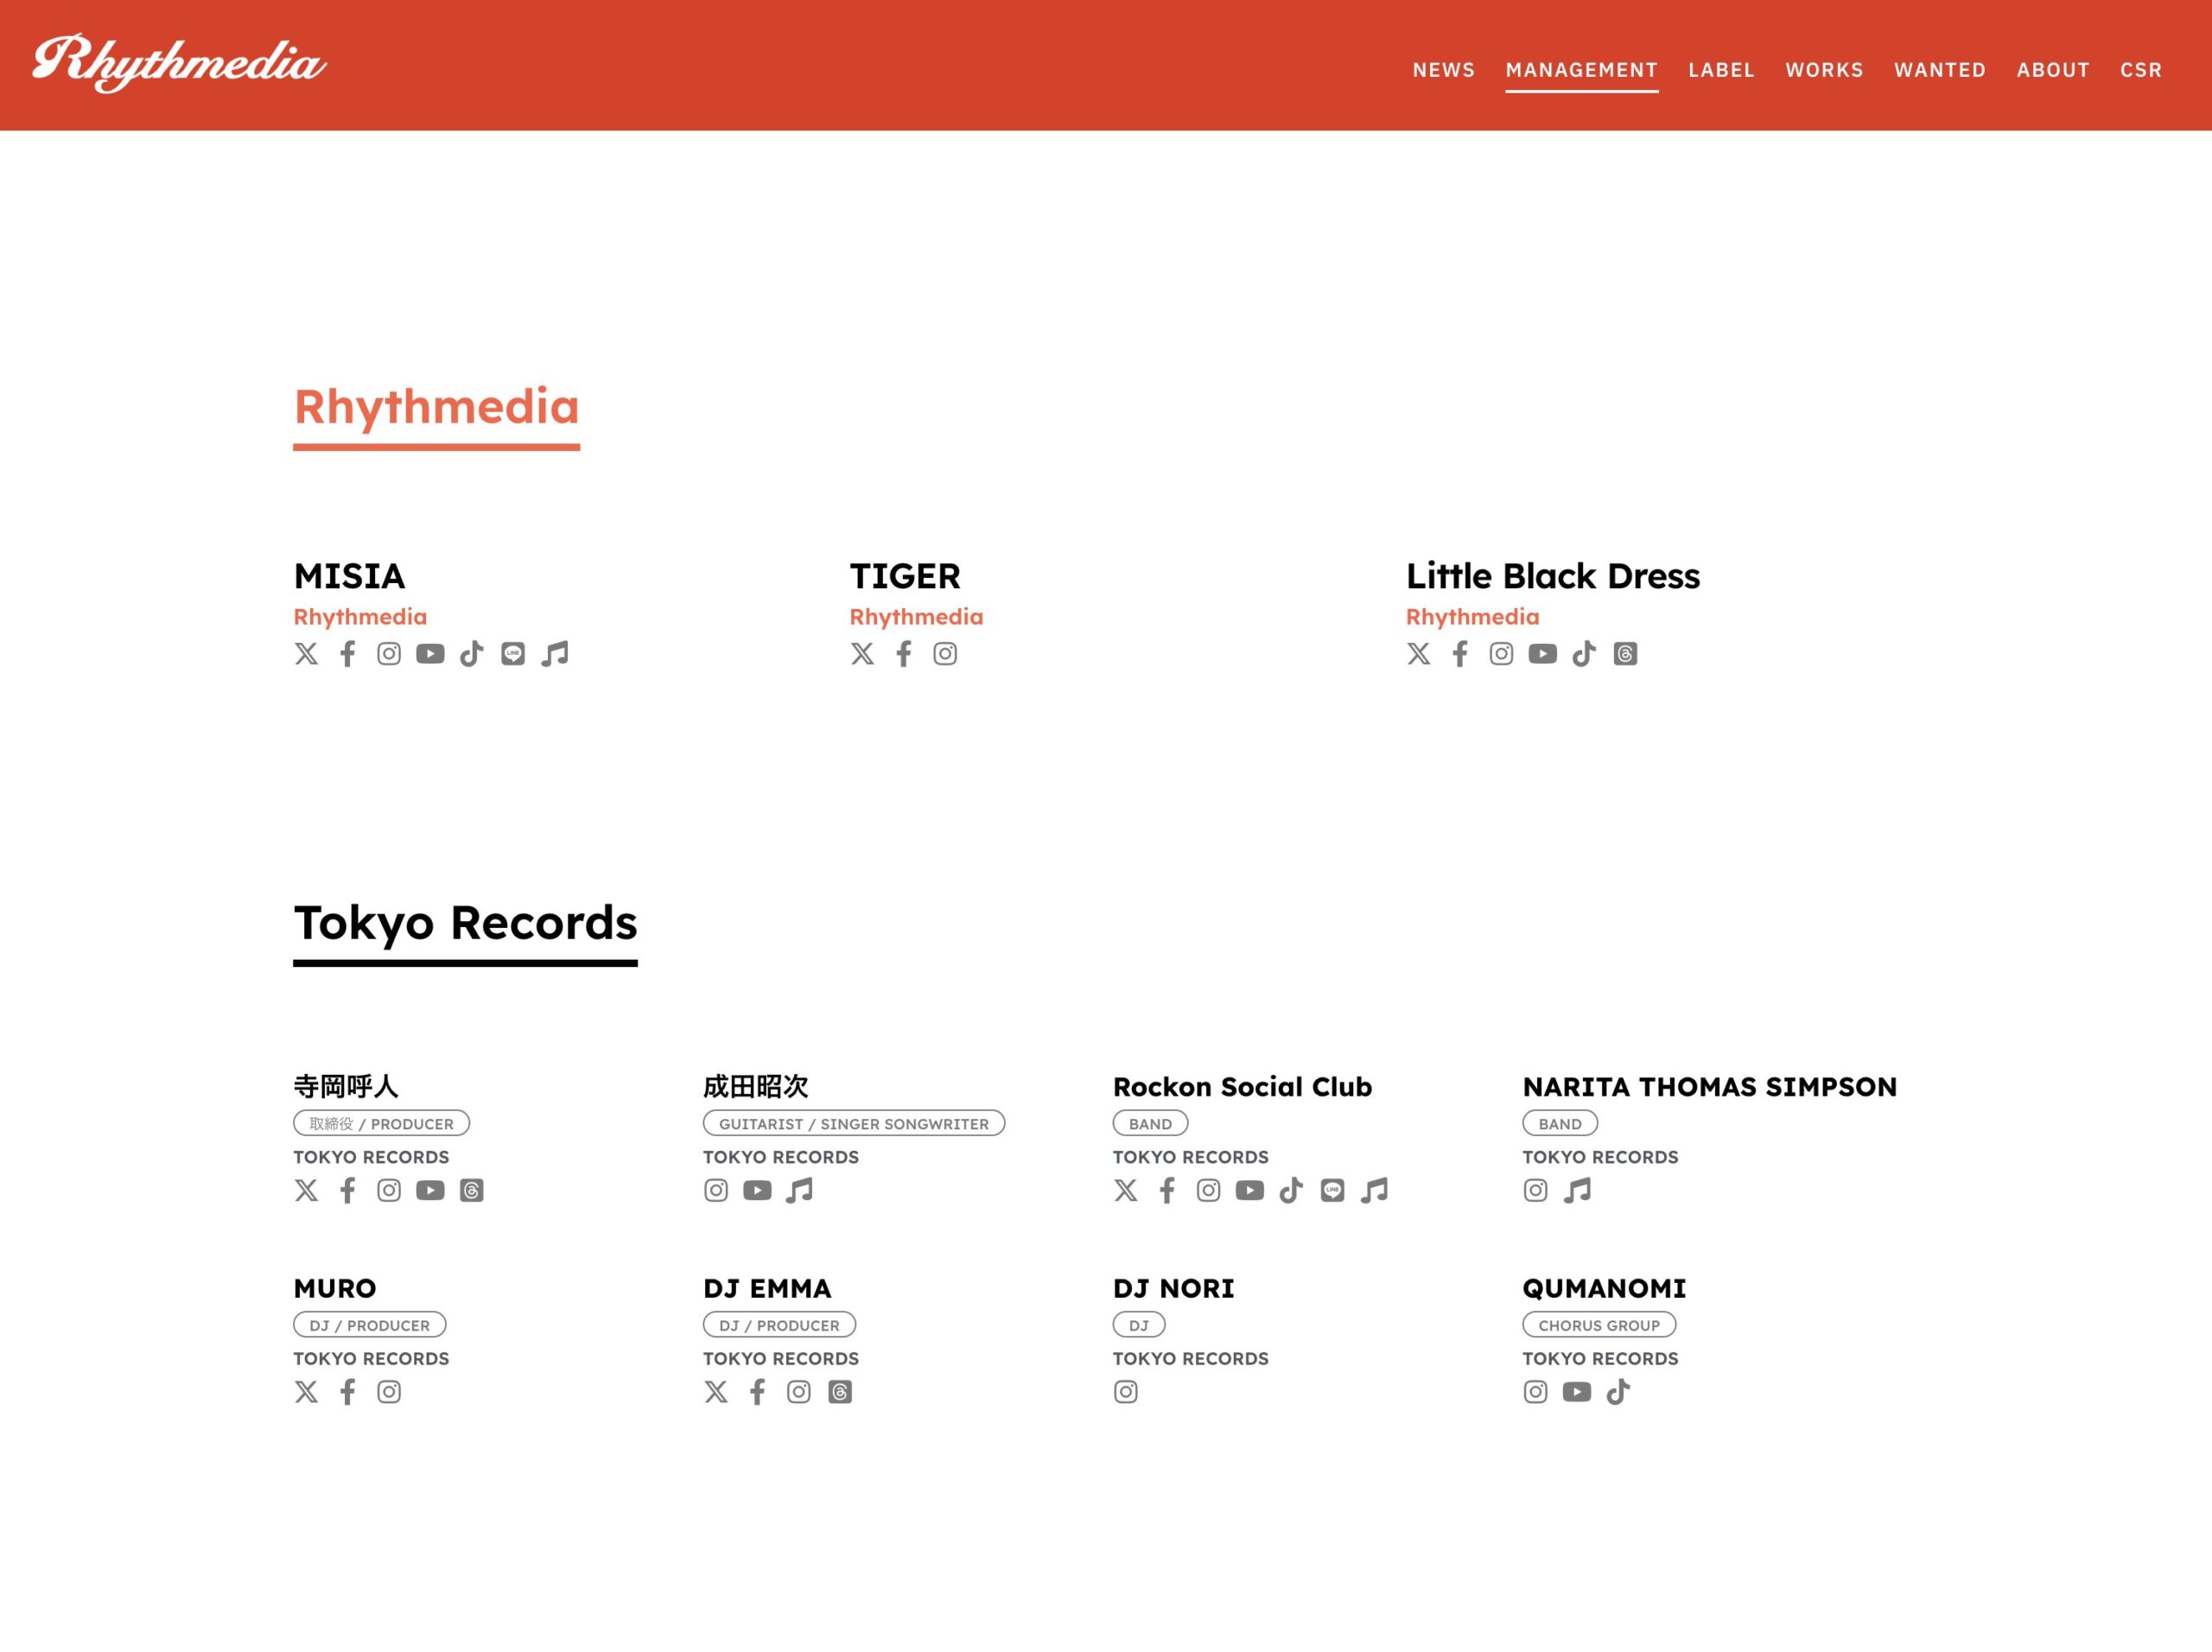Go to the NEWS menu item
Image resolution: width=2212 pixels, height=1652 pixels.
coord(1443,70)
